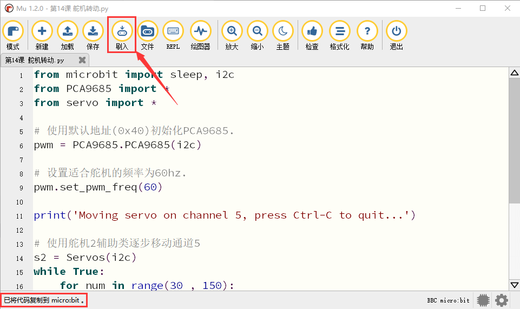Load a file using 加载 button

pos(67,35)
